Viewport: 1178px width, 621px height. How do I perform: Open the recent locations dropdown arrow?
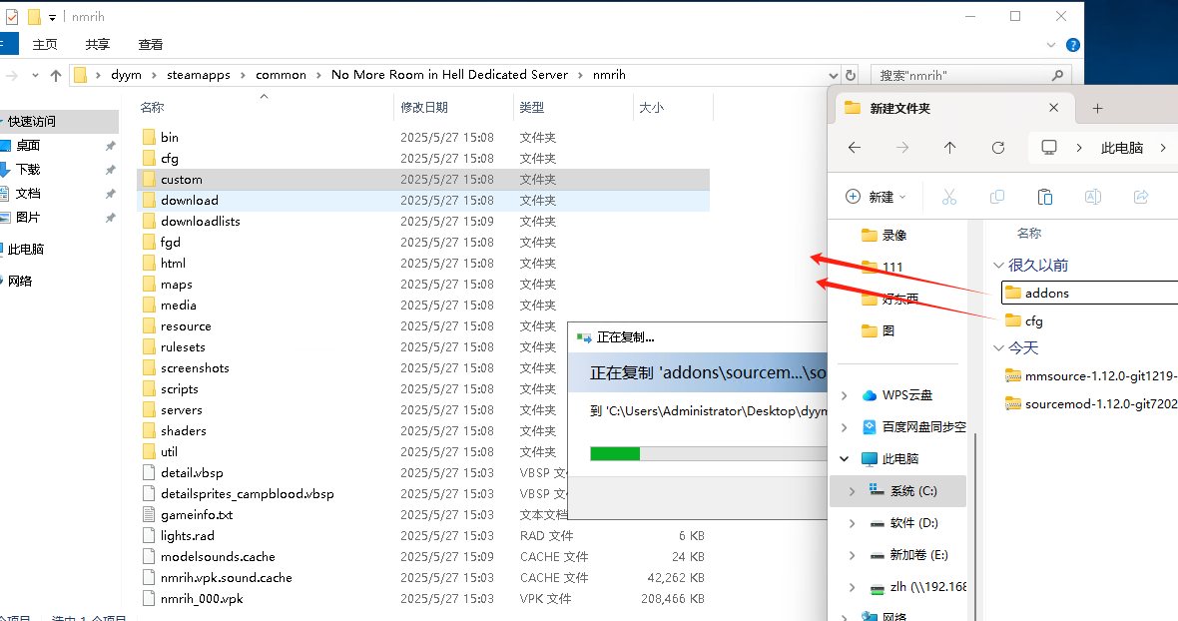35,75
